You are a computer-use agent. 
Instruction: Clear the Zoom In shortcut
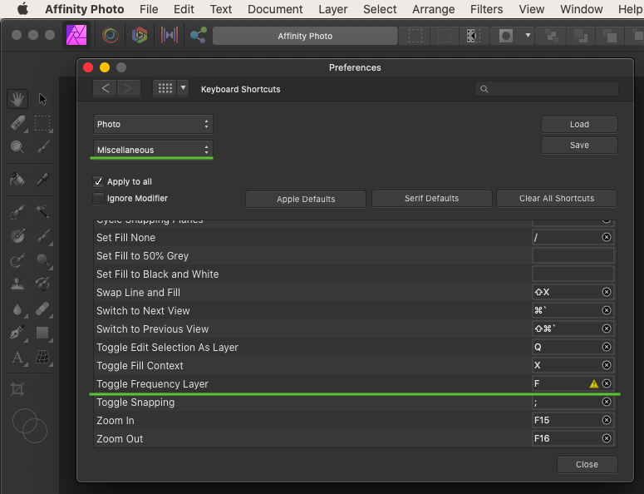click(607, 420)
